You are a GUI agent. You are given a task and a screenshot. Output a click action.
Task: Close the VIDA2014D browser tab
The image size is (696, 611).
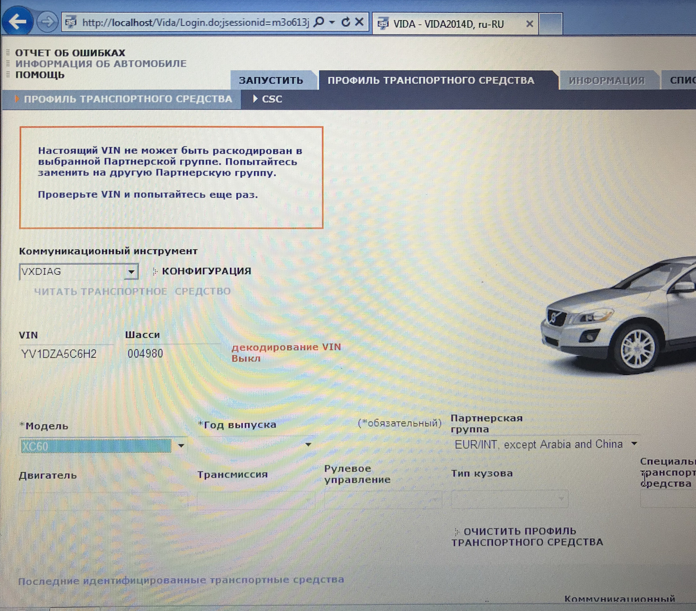click(x=530, y=24)
